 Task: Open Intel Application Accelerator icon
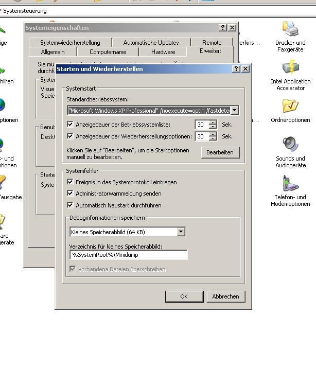290,68
